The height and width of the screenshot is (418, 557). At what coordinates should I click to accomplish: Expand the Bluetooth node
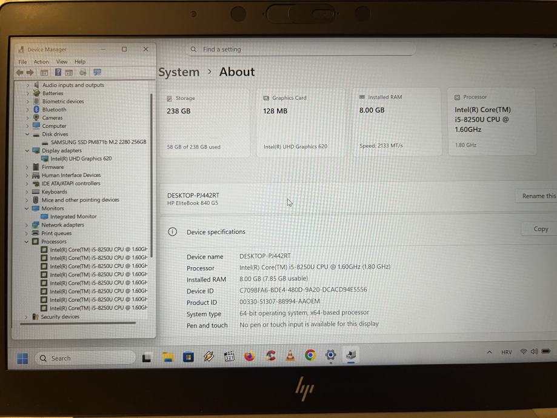[28, 110]
